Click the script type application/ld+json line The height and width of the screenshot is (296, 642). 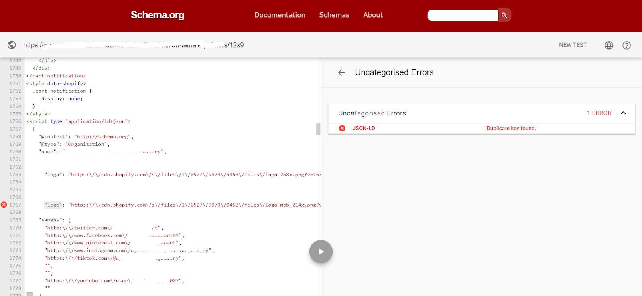[x=79, y=121]
